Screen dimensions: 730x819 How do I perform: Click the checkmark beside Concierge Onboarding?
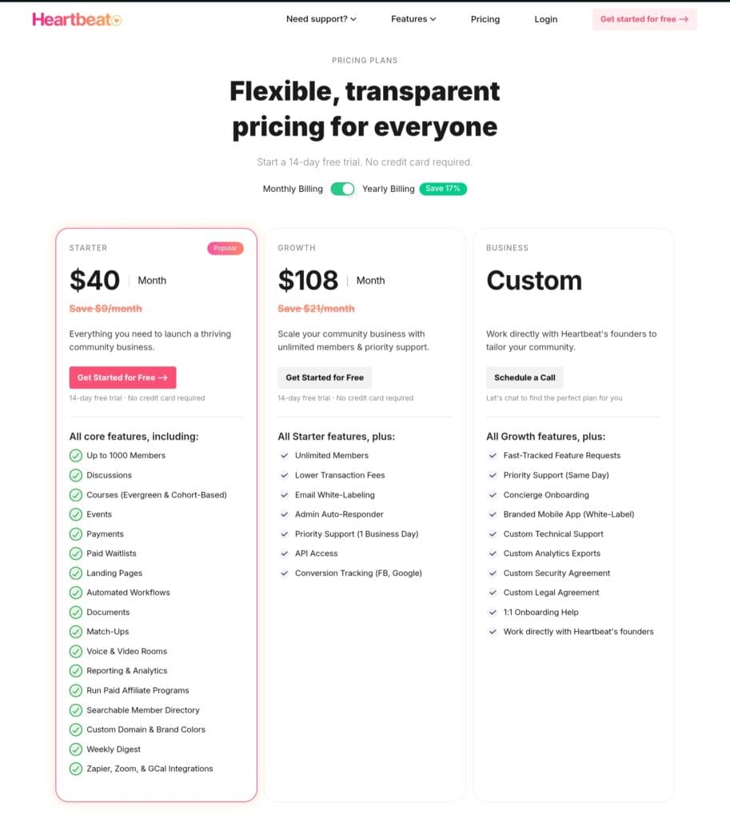(x=493, y=494)
